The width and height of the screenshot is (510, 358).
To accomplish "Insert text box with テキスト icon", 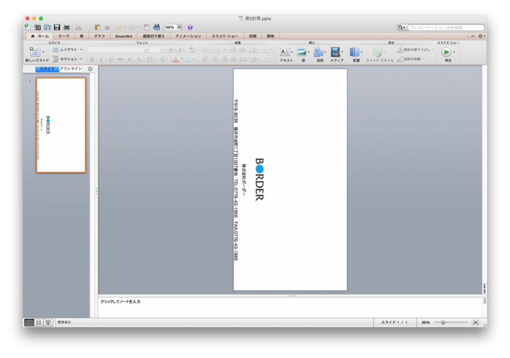I will [285, 52].
